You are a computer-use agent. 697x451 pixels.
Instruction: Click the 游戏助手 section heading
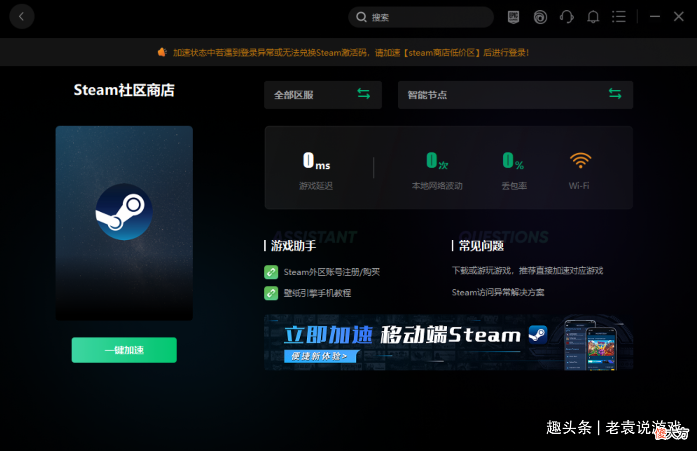point(293,245)
